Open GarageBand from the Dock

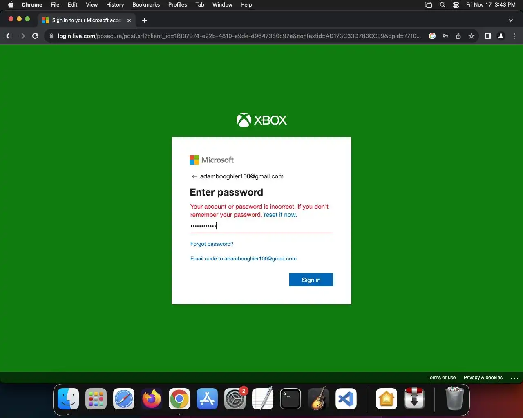(x=318, y=398)
